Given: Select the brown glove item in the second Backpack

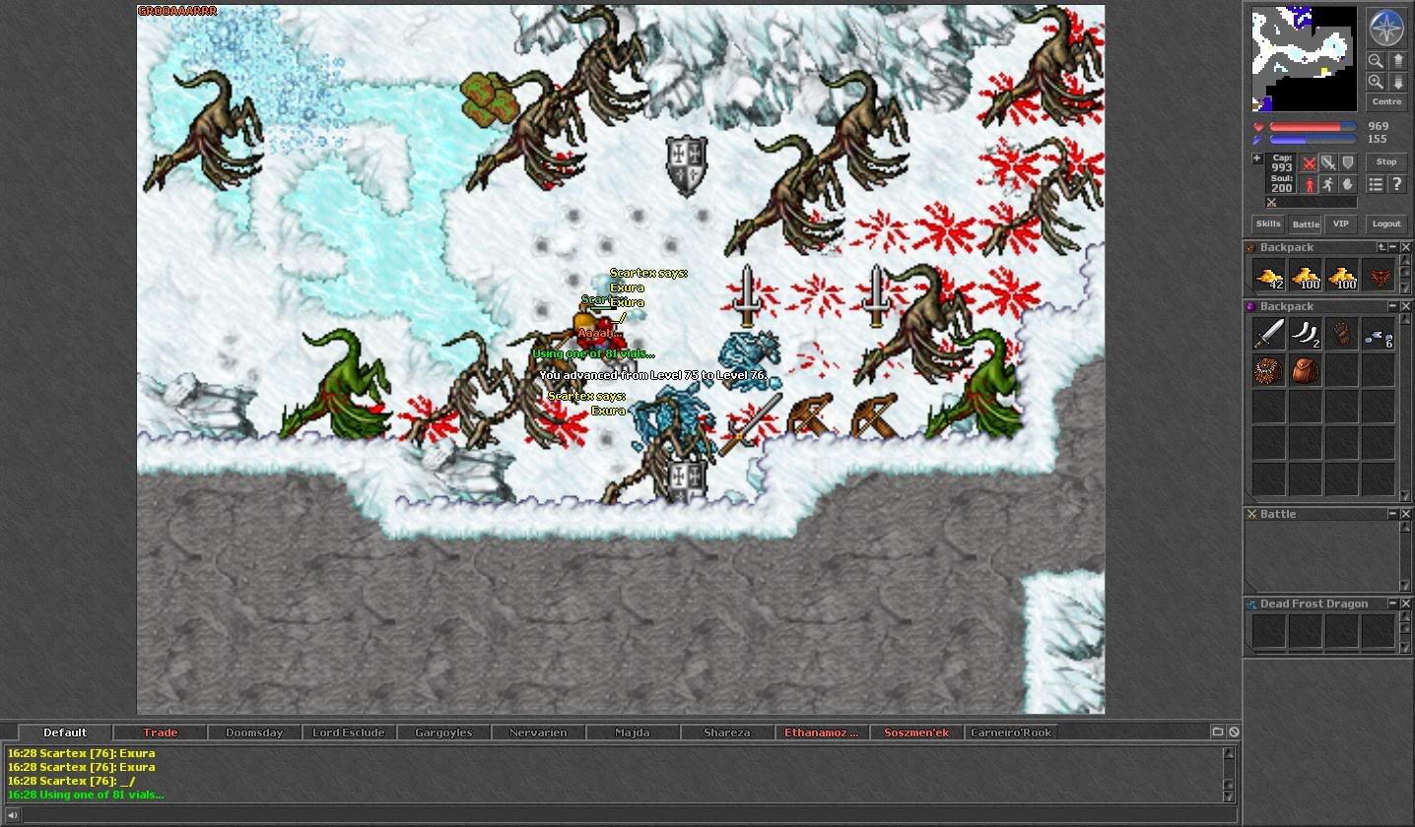Looking at the screenshot, I should tap(1341, 334).
